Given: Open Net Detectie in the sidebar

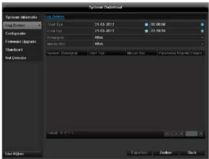Looking at the screenshot, I should click(22, 58).
